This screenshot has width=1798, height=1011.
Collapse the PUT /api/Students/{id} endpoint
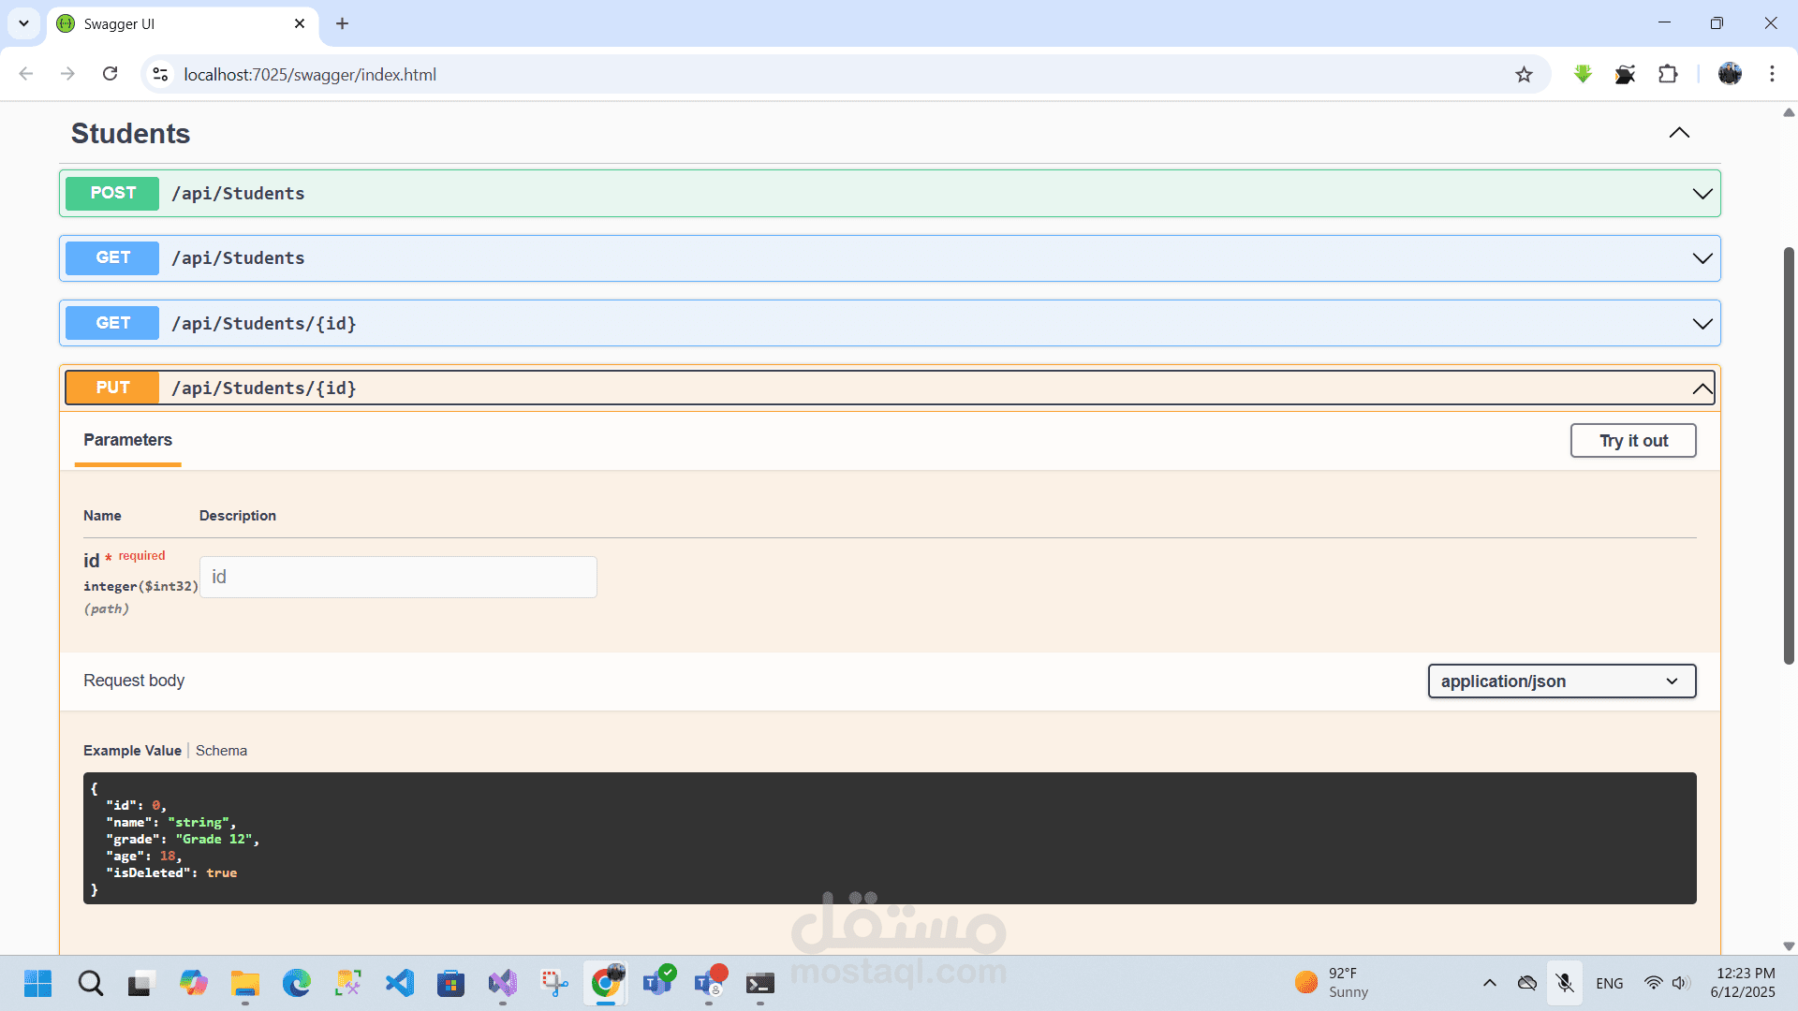pos(1702,388)
